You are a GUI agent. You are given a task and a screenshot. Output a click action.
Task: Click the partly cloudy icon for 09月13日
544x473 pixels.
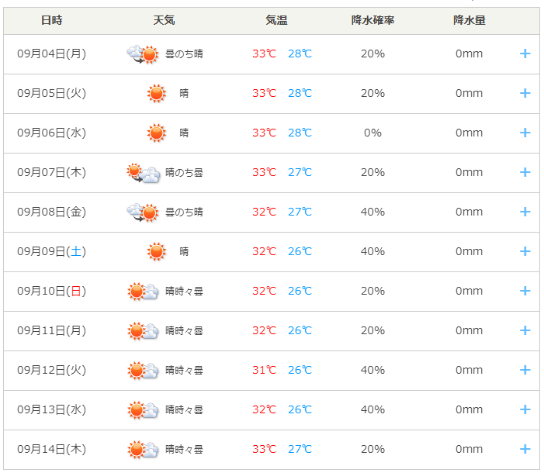coord(143,410)
